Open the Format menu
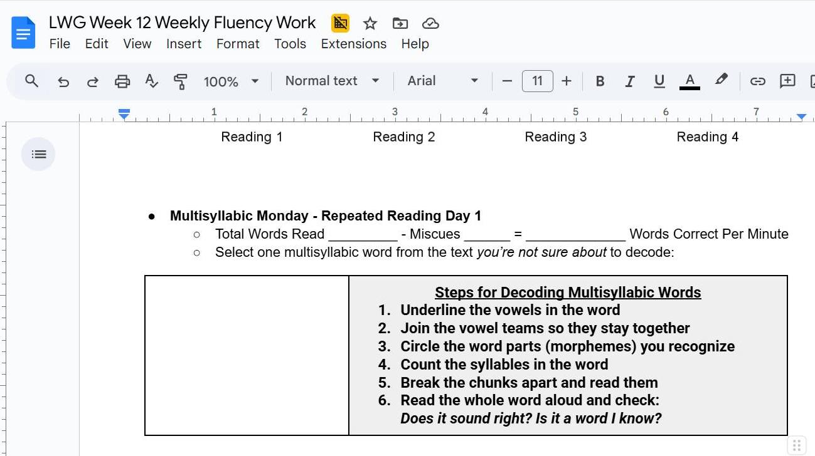 (238, 44)
